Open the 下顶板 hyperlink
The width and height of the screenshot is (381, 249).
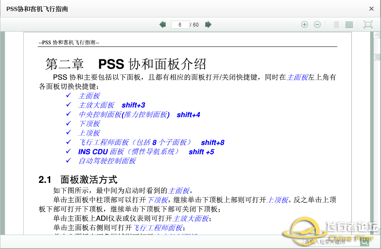pos(89,123)
